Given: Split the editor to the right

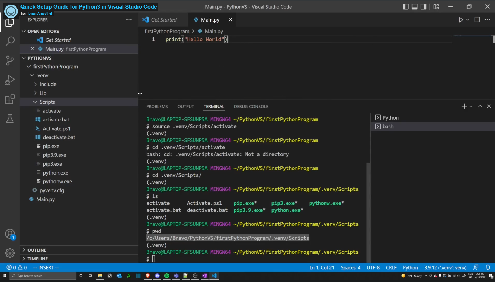Looking at the screenshot, I should pos(477,20).
